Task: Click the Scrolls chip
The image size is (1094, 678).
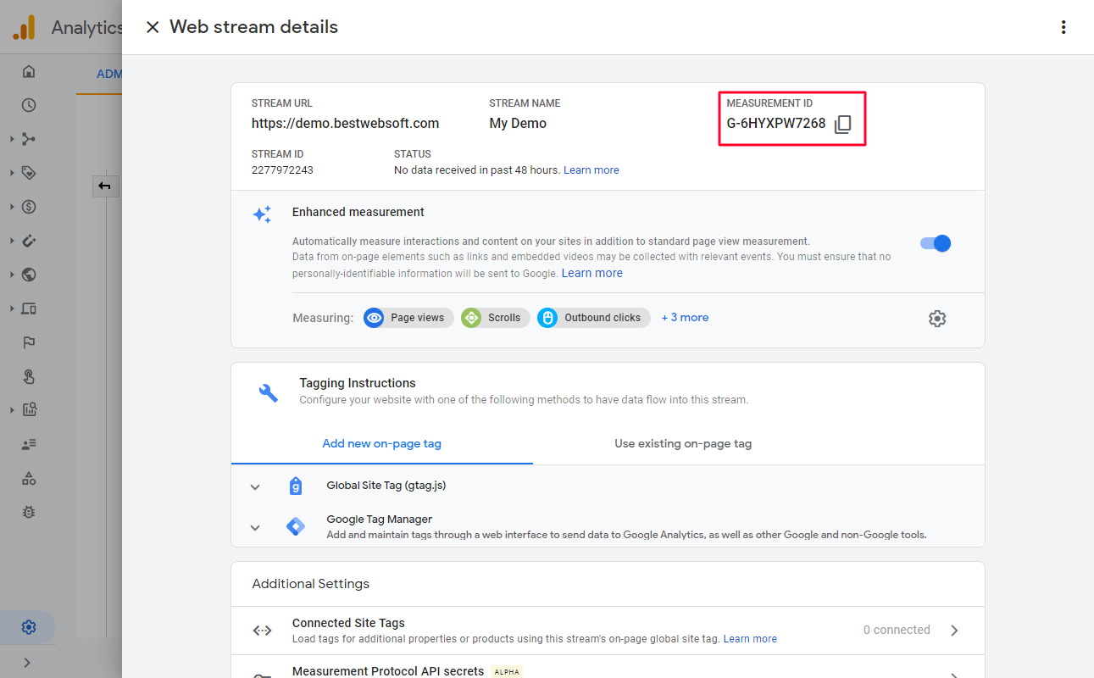Action: pyautogui.click(x=496, y=318)
